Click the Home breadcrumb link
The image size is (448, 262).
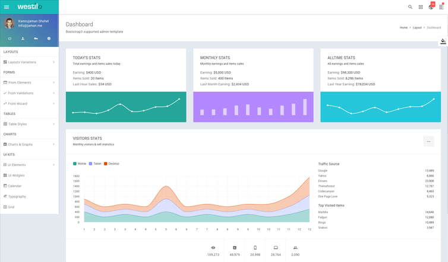coord(403,27)
